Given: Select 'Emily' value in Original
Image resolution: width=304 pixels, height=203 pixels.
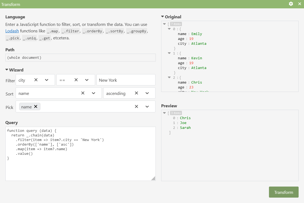Looking at the screenshot, I should coord(196,34).
